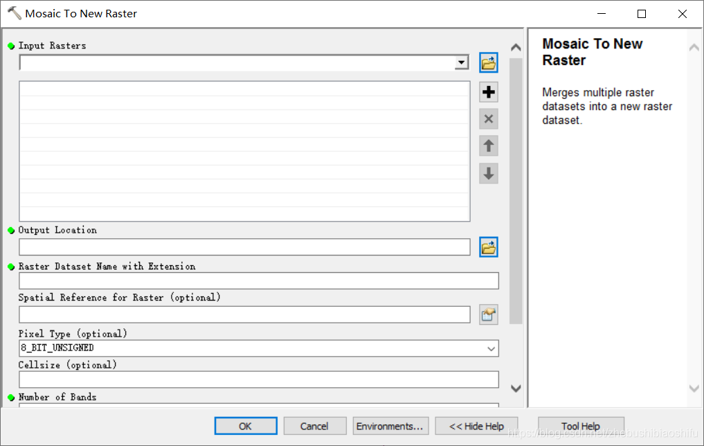Expand the Pixel Type dropdown
The height and width of the screenshot is (446, 704).
[x=491, y=348]
